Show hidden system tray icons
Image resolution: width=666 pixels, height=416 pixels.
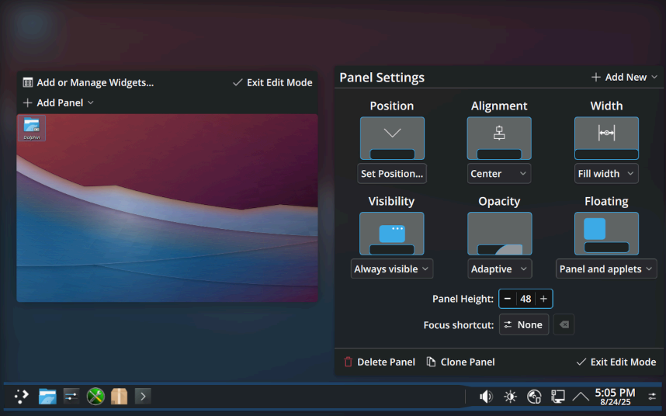click(581, 397)
